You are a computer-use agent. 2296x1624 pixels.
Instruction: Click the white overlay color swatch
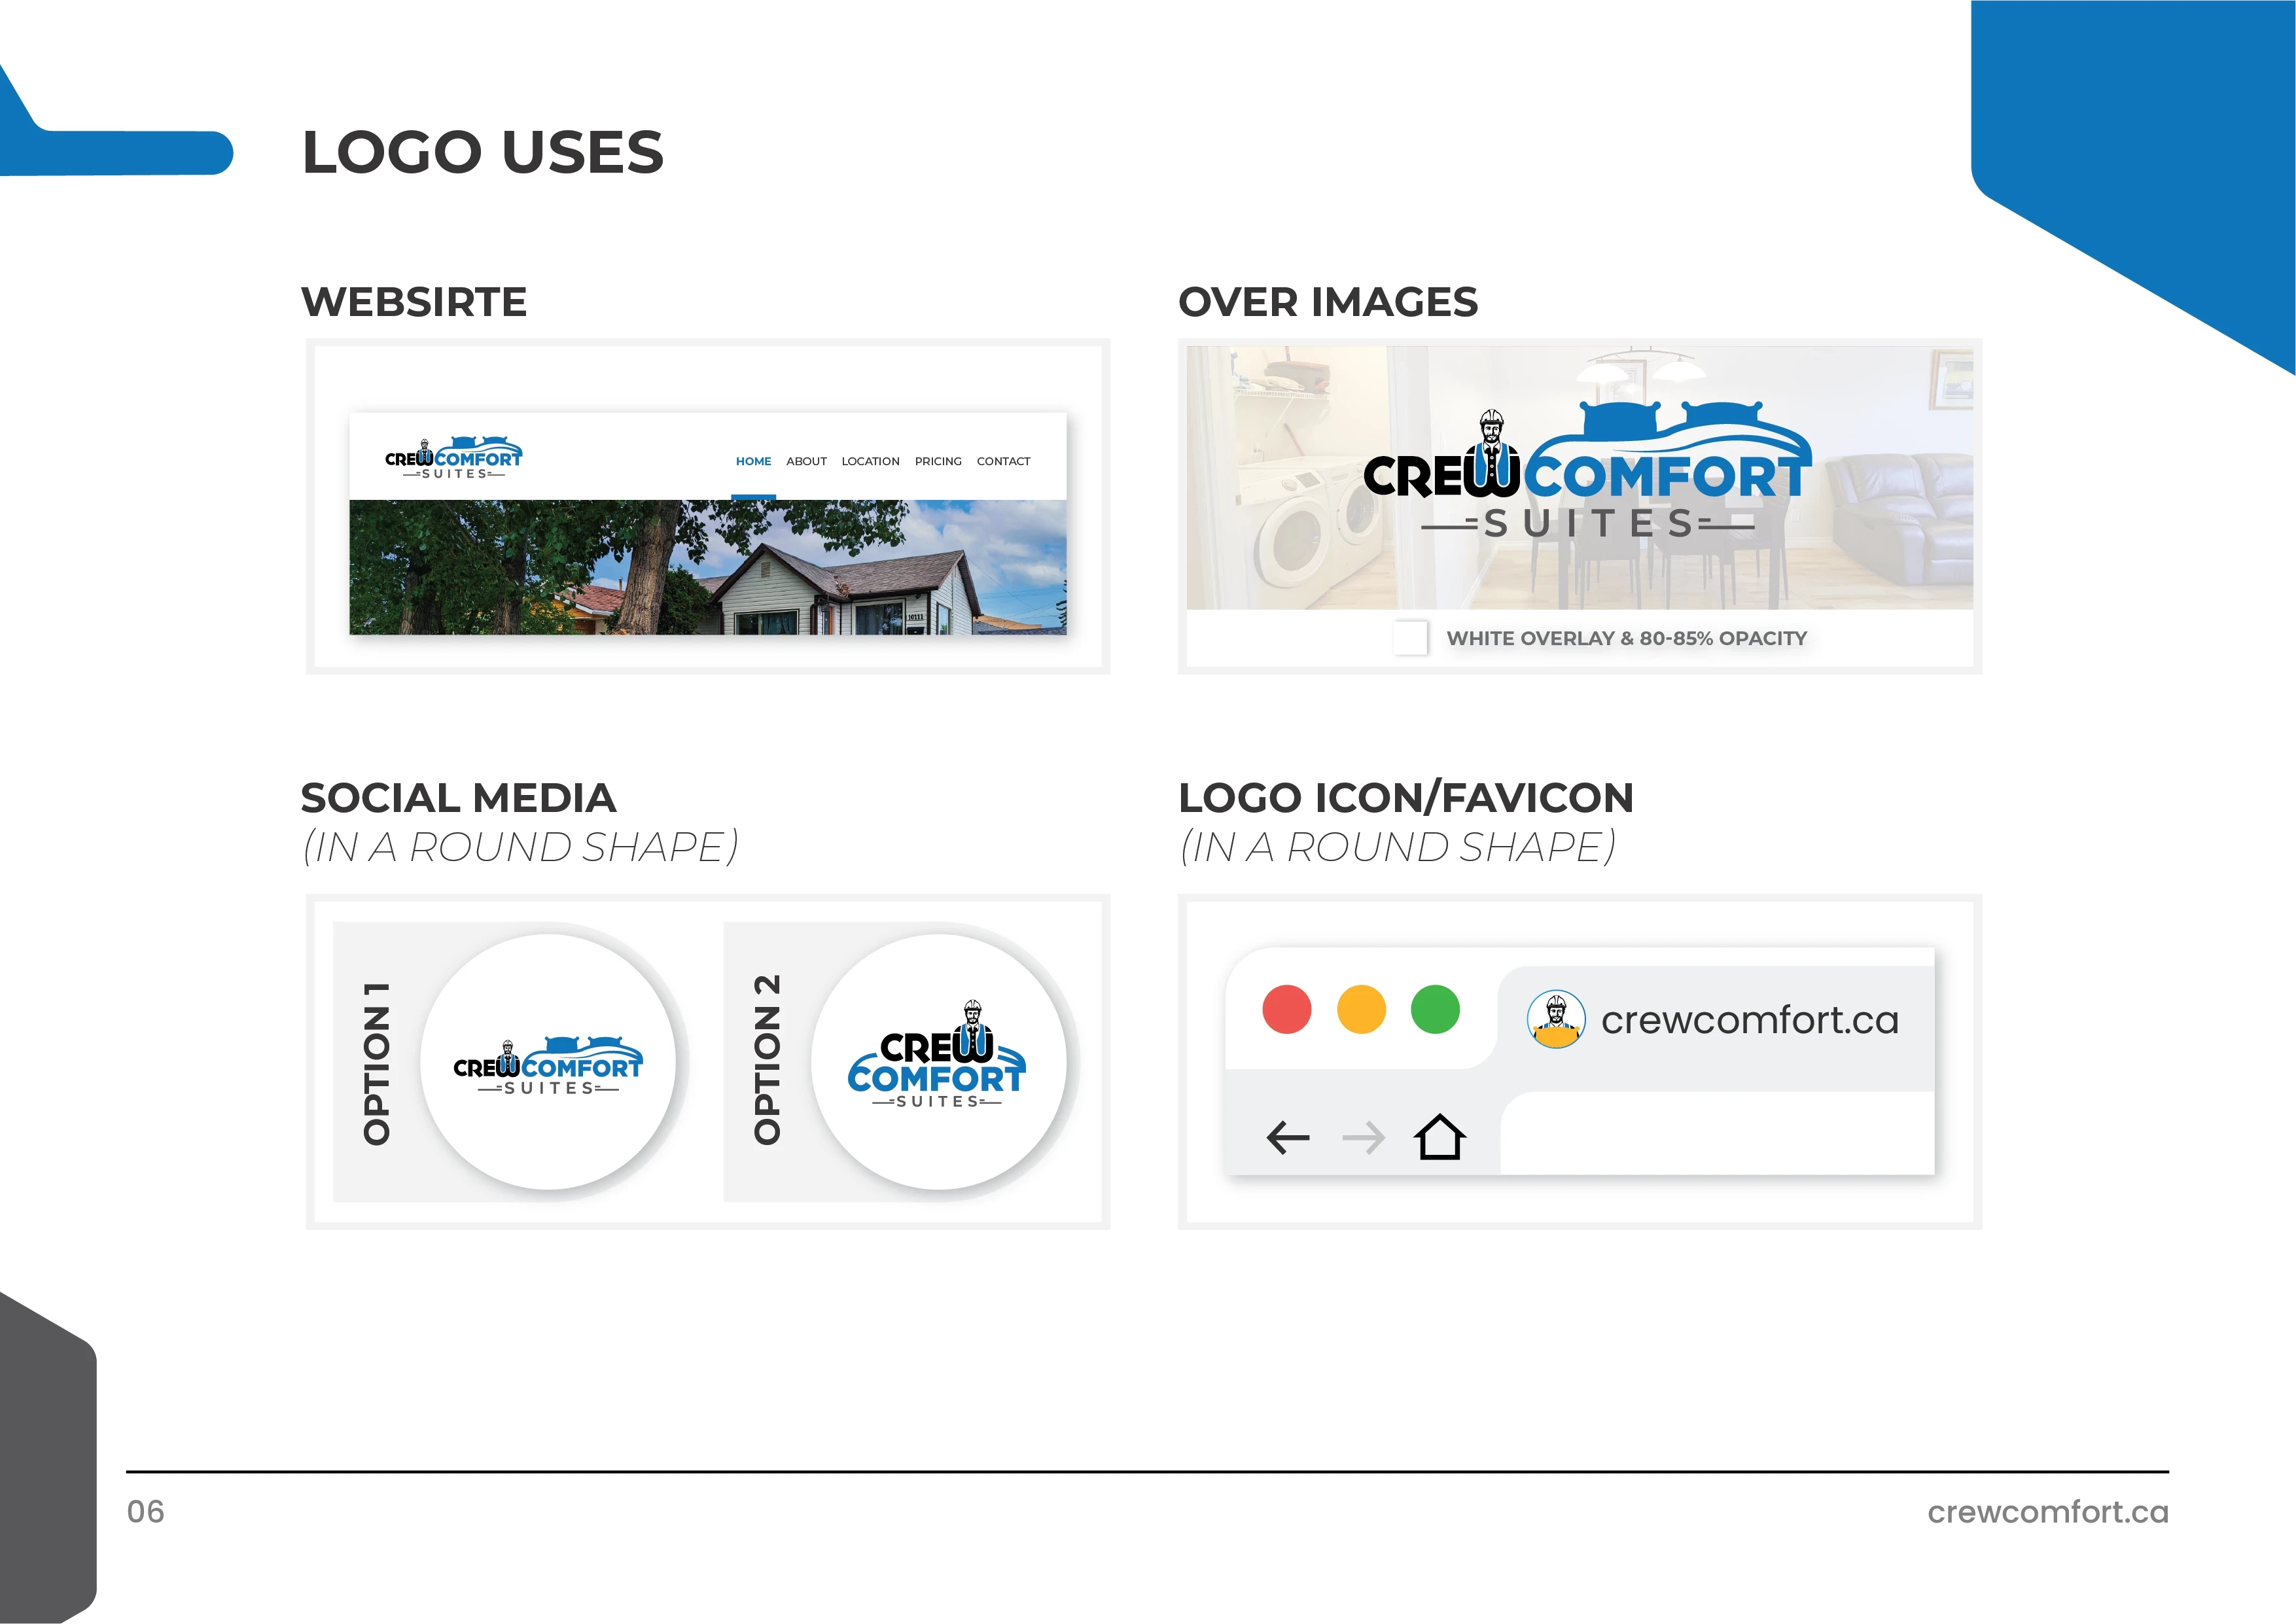coord(1410,637)
